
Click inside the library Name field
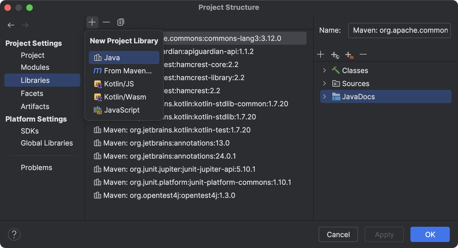(x=399, y=30)
